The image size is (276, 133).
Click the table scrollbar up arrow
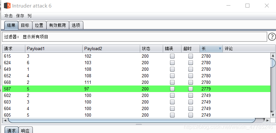(x=273, y=56)
